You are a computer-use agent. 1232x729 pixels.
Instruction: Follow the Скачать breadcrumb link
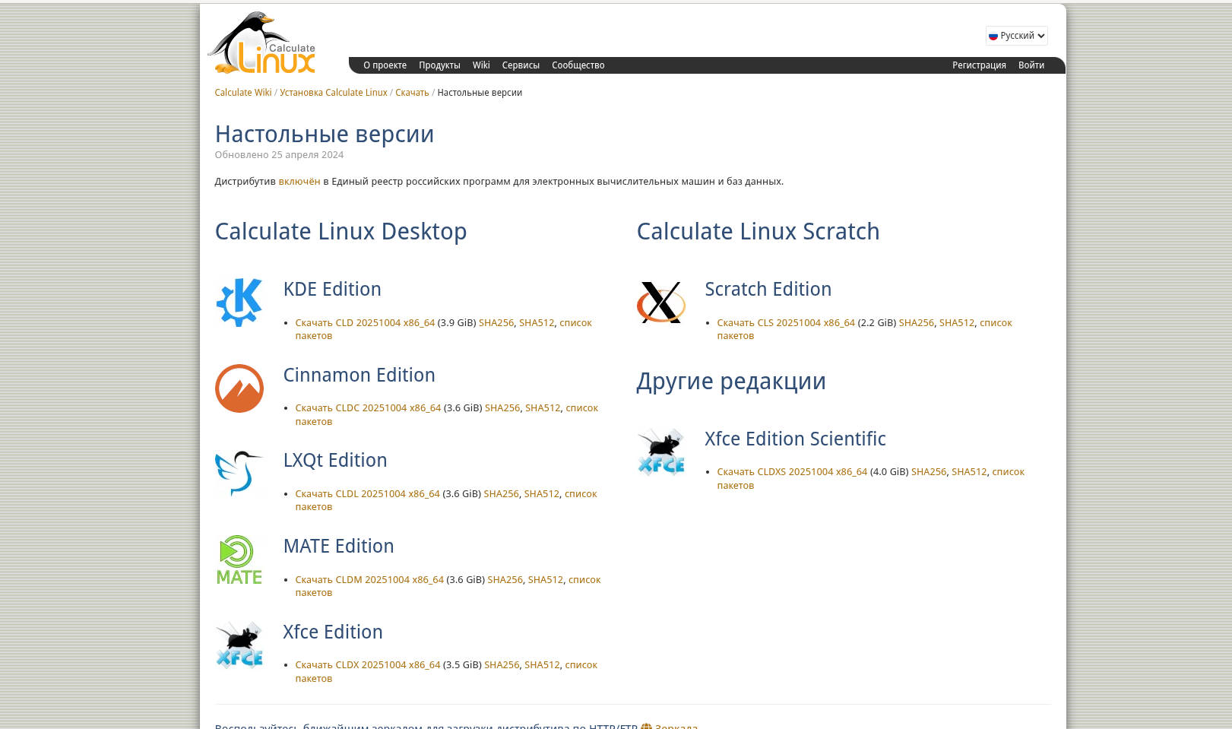[x=412, y=93]
